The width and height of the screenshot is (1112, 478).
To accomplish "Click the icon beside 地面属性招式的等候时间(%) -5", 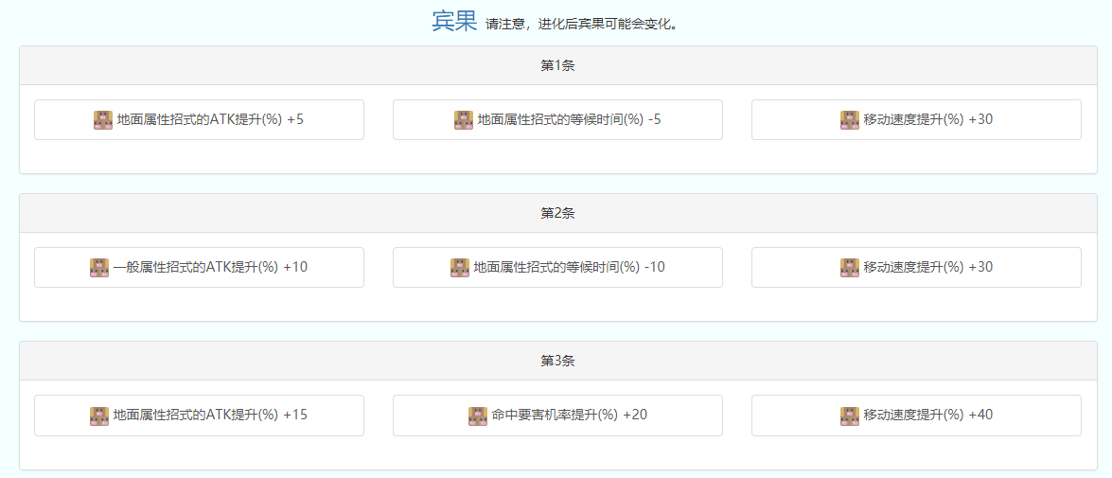I will [x=464, y=120].
